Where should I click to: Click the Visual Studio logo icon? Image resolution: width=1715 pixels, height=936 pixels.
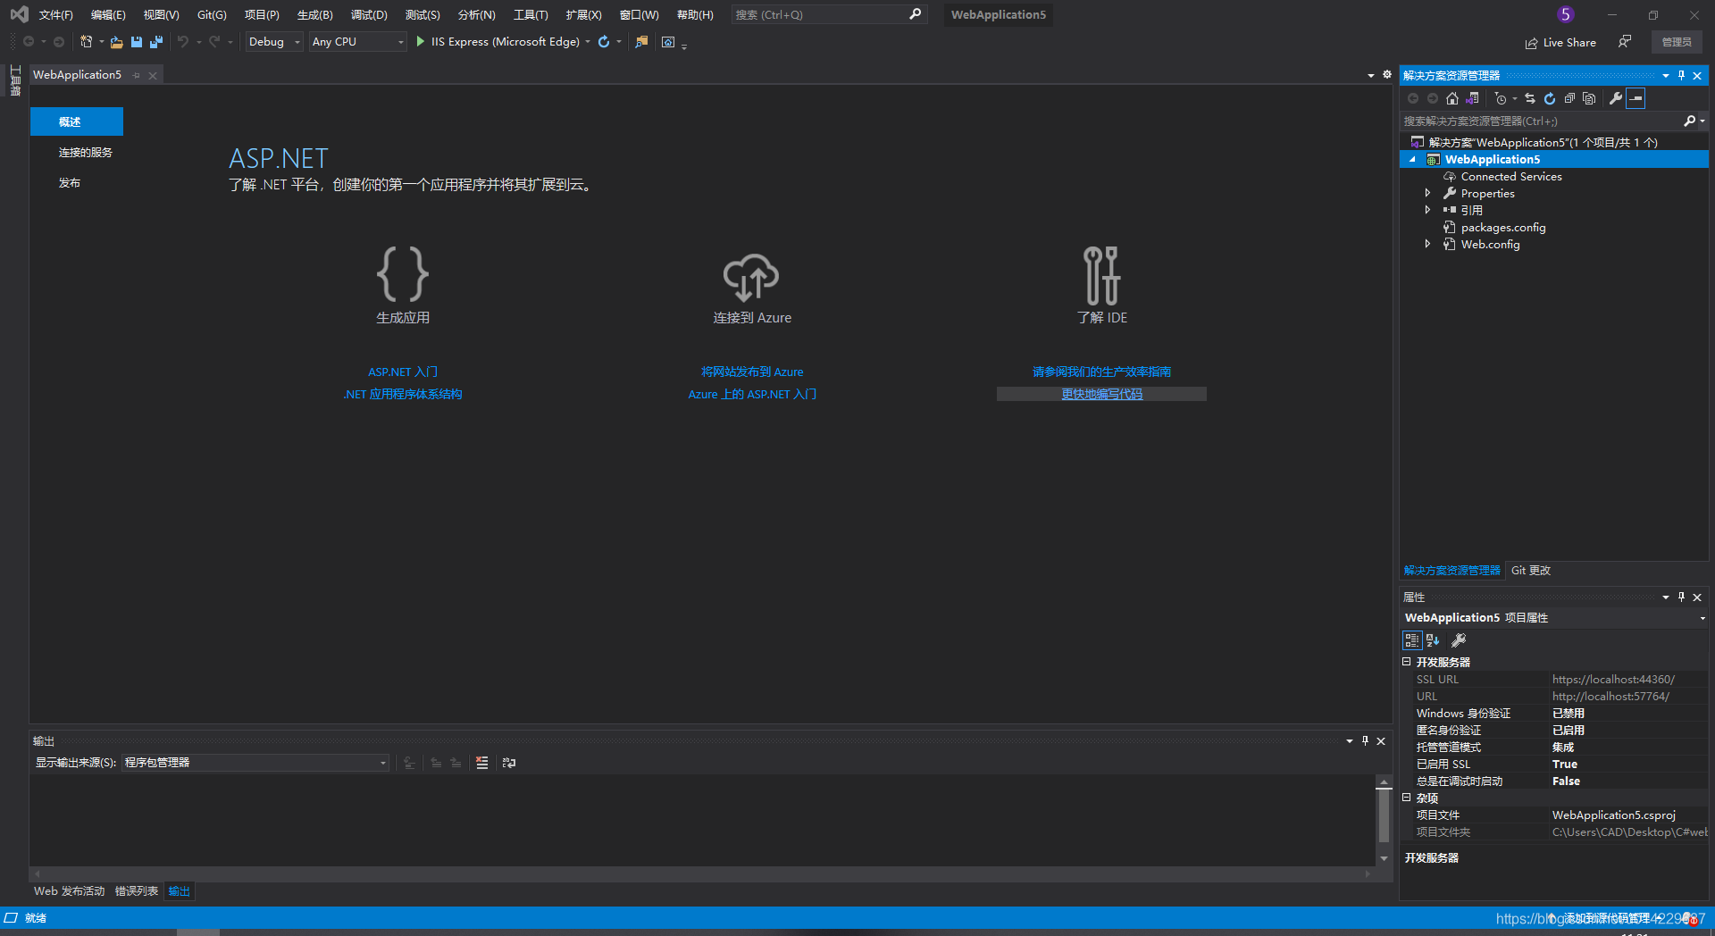[x=19, y=14]
